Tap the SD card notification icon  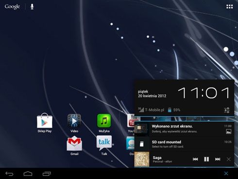point(142,144)
